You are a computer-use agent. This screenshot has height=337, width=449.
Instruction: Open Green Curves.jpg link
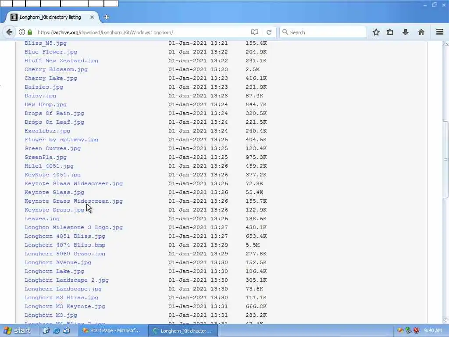tap(53, 148)
